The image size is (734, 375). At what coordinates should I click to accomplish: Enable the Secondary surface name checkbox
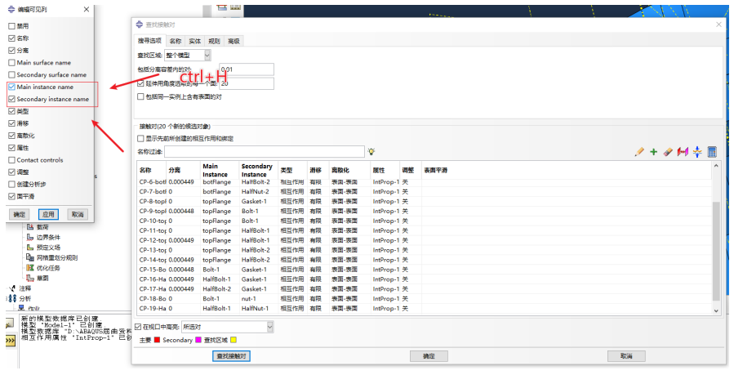(x=11, y=75)
